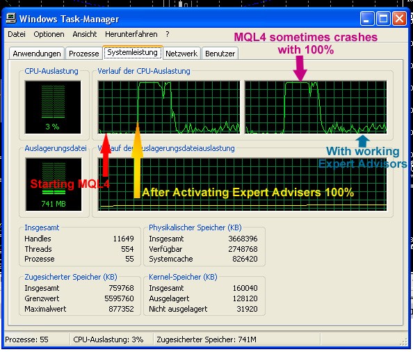Open the Ansicht menu
Image resolution: width=413 pixels, height=352 pixels.
coord(85,34)
